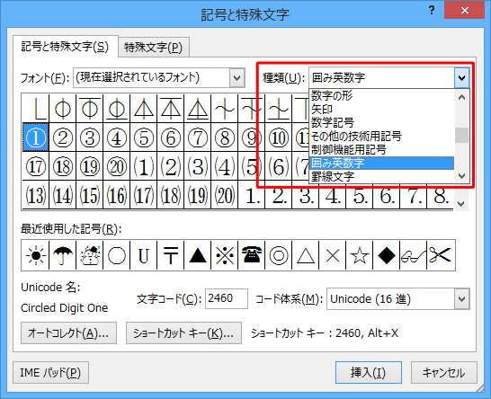Select the highlighted circled digit 1 symbol

[36, 137]
